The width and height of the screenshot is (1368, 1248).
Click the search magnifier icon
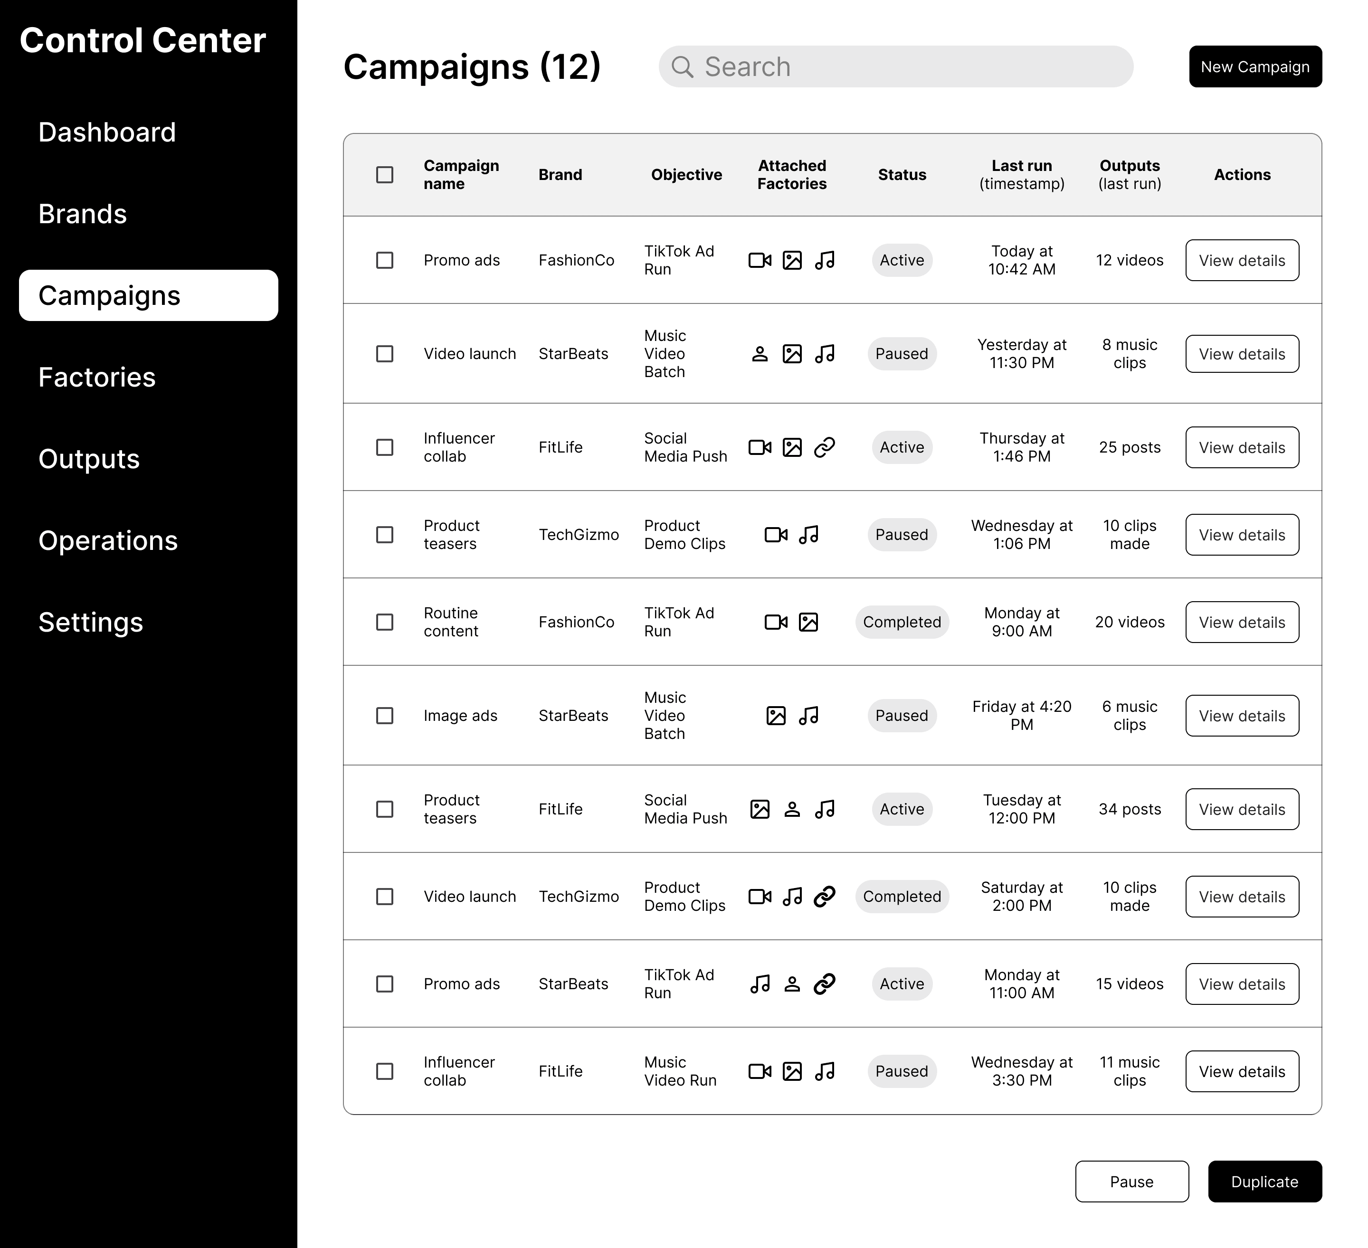click(x=682, y=66)
